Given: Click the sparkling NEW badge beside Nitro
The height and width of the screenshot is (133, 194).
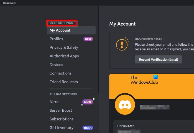Looking at the screenshot, I should tap(88, 102).
